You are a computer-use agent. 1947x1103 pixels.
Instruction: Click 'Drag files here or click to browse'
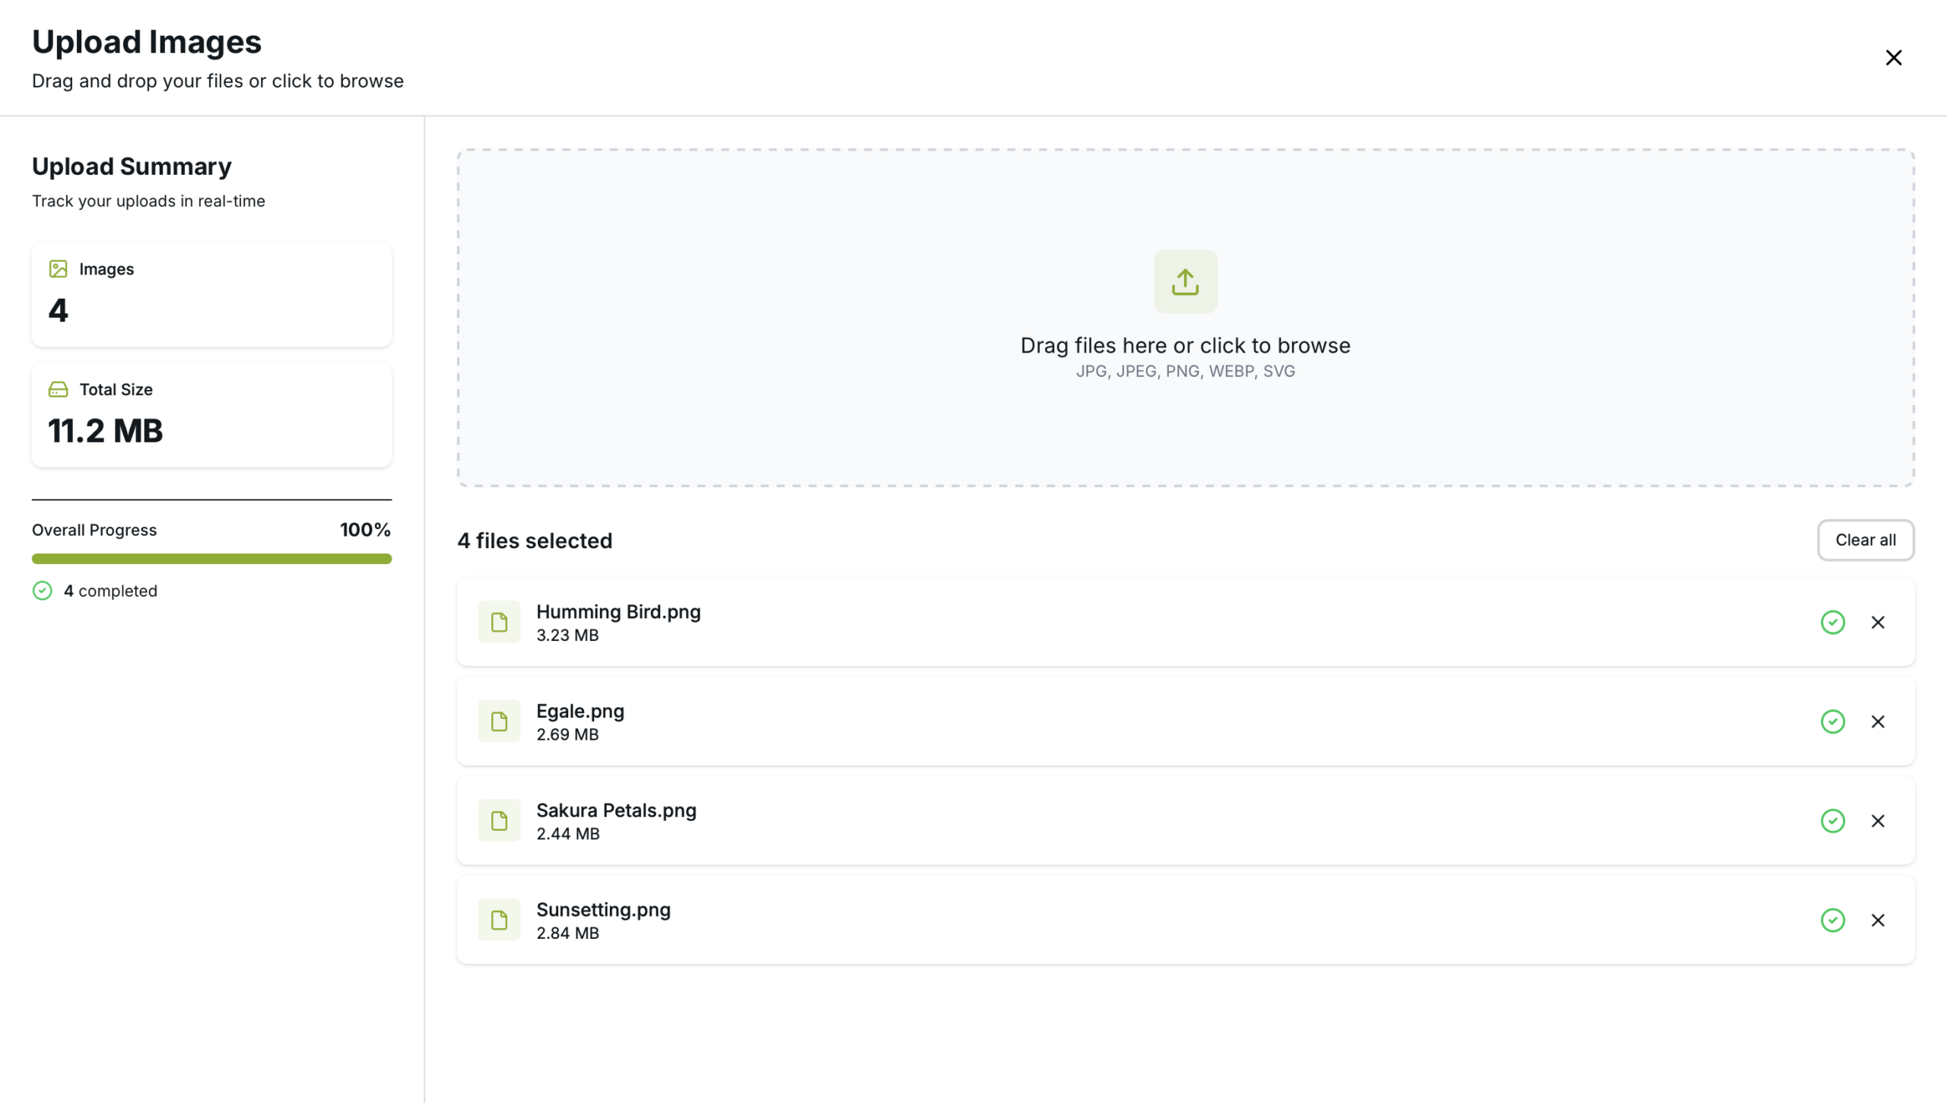pyautogui.click(x=1185, y=346)
